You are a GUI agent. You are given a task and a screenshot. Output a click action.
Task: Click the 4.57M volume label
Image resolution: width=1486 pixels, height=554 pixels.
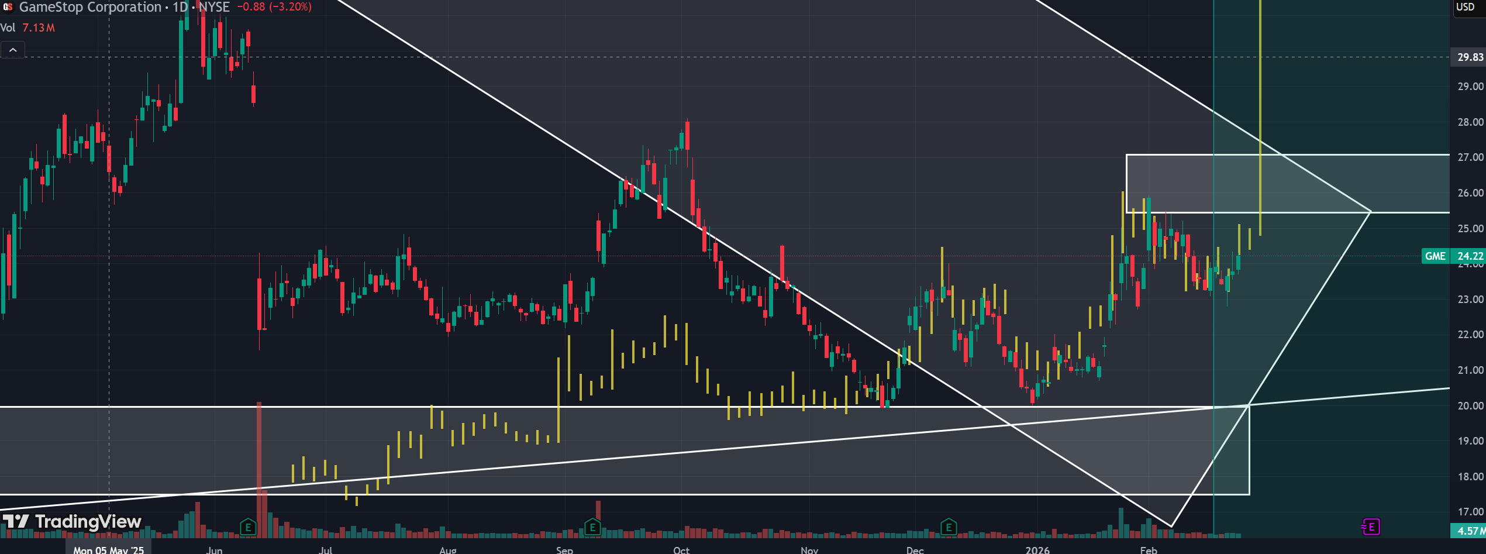[x=1469, y=531]
